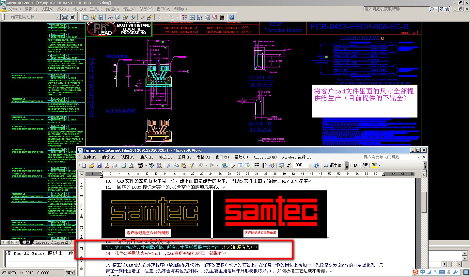This screenshot has height=277, width=470.
Task: Click Word format painter brush
Action: [191, 165]
